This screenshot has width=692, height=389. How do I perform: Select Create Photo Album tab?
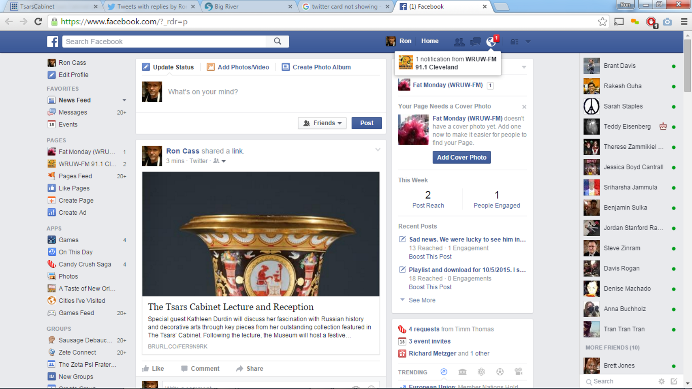pyautogui.click(x=316, y=67)
